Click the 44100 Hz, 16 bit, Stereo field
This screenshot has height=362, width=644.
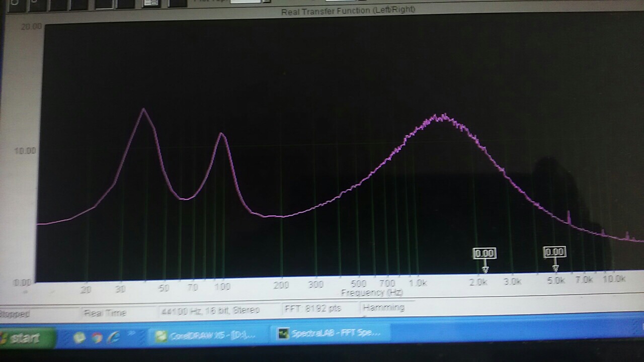[x=210, y=311]
